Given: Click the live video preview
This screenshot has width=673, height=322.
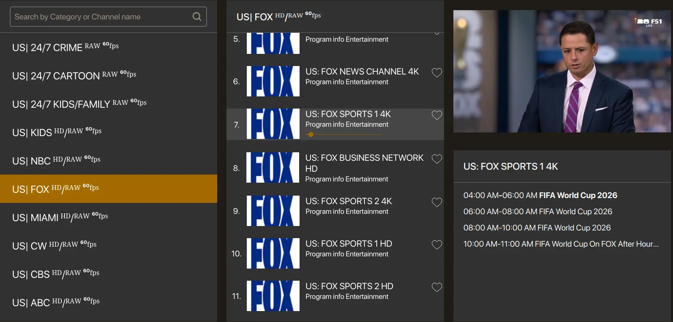Looking at the screenshot, I should point(562,71).
